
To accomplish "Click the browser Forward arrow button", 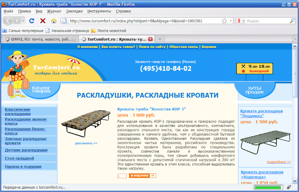I will (17, 21).
